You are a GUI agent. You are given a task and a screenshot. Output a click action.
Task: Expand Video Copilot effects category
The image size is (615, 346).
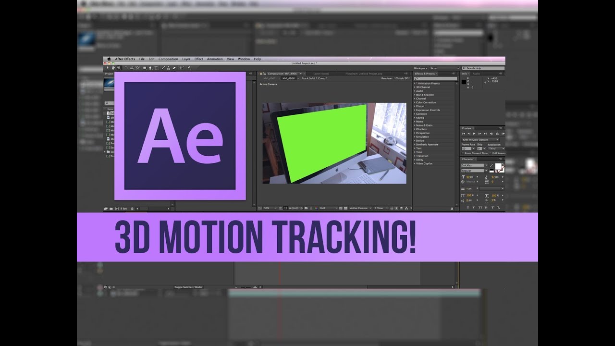pos(415,163)
